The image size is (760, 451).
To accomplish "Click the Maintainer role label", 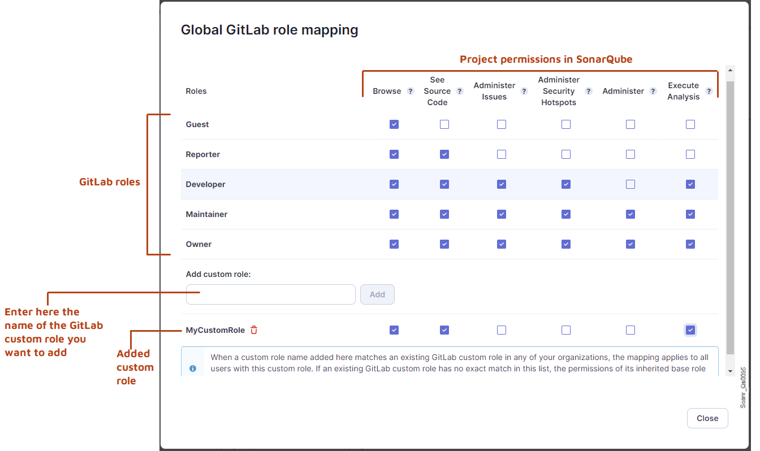I will coord(207,214).
